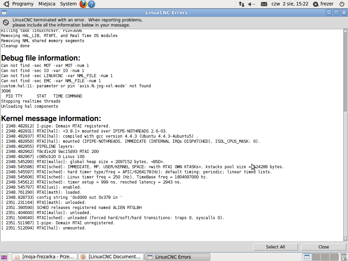Screen dimensions: 348x261
Task: Click the 'Removing NML shared memory segments' line
Action: 42,41
